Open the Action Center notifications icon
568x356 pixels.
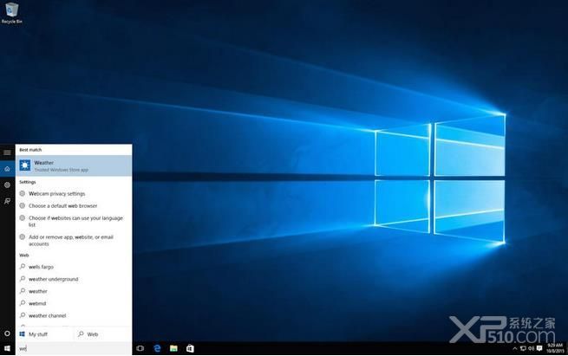[539, 348]
